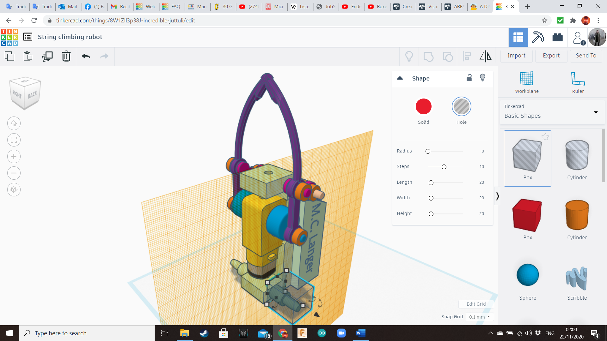Open Windows Start menu
This screenshot has height=341, width=607.
point(9,333)
